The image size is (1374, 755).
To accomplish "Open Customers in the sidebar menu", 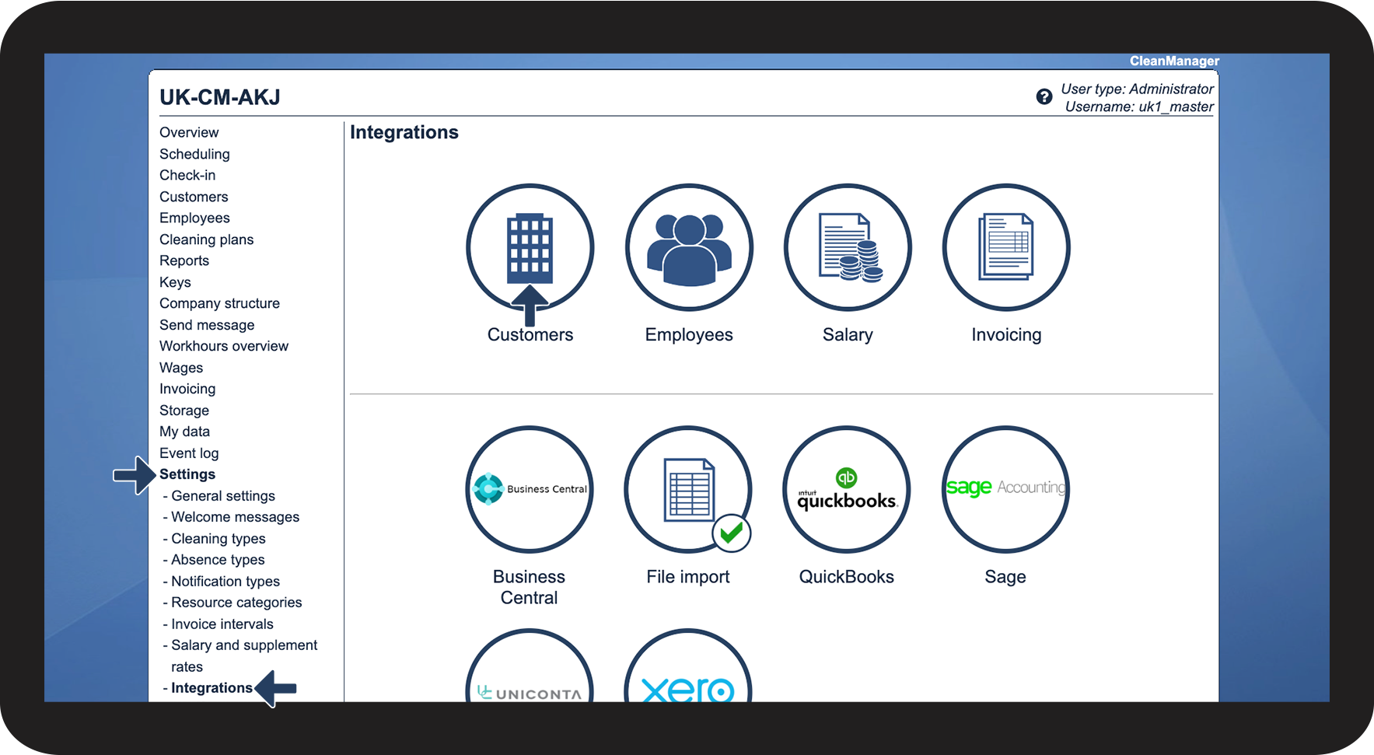I will tap(194, 197).
